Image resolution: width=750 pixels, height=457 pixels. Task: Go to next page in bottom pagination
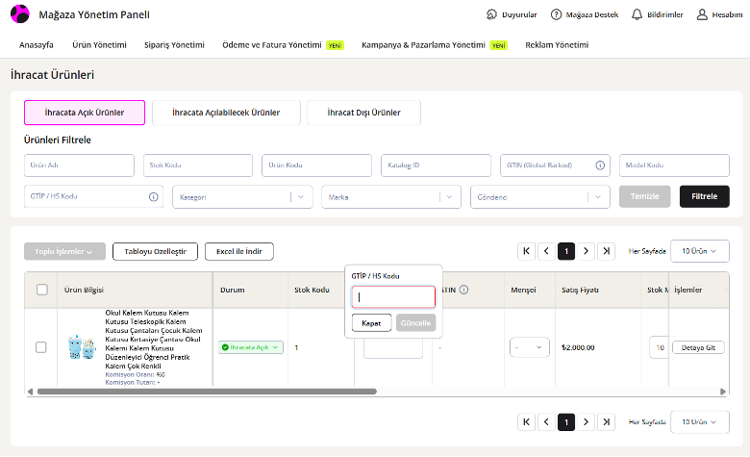click(x=586, y=422)
